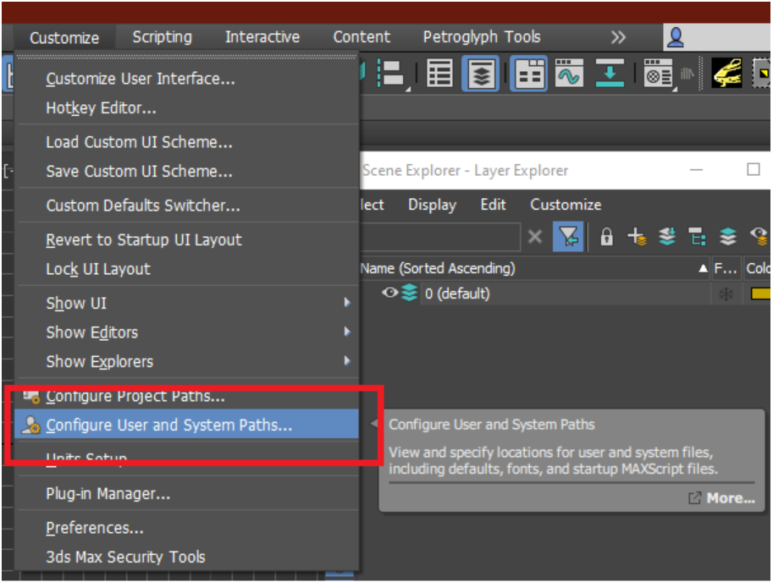Select Load Custom UI Scheme...

click(187, 142)
